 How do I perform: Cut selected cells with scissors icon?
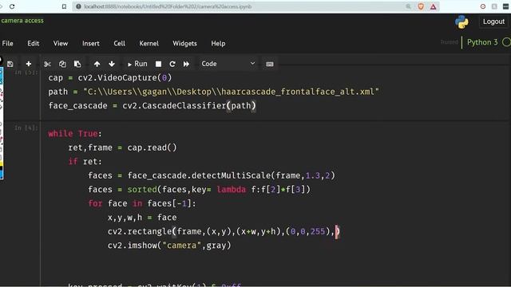[48, 64]
